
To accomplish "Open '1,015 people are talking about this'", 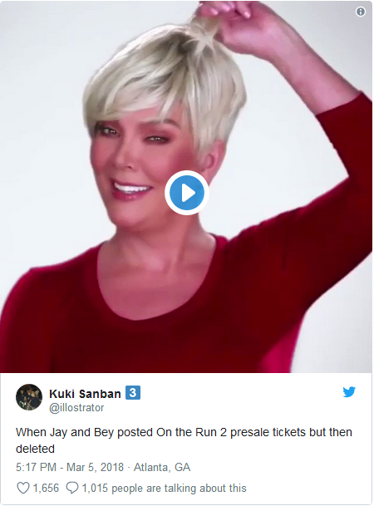I will click(165, 488).
